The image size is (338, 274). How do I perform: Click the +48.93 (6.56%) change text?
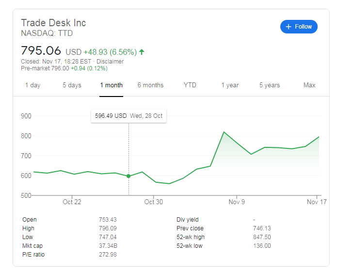click(x=110, y=52)
